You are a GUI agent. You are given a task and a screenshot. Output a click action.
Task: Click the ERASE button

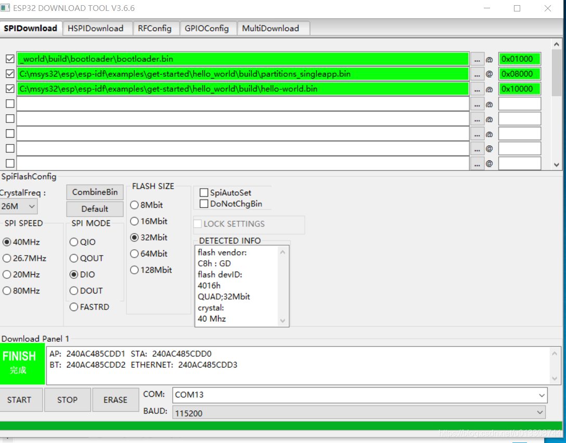[x=115, y=400]
